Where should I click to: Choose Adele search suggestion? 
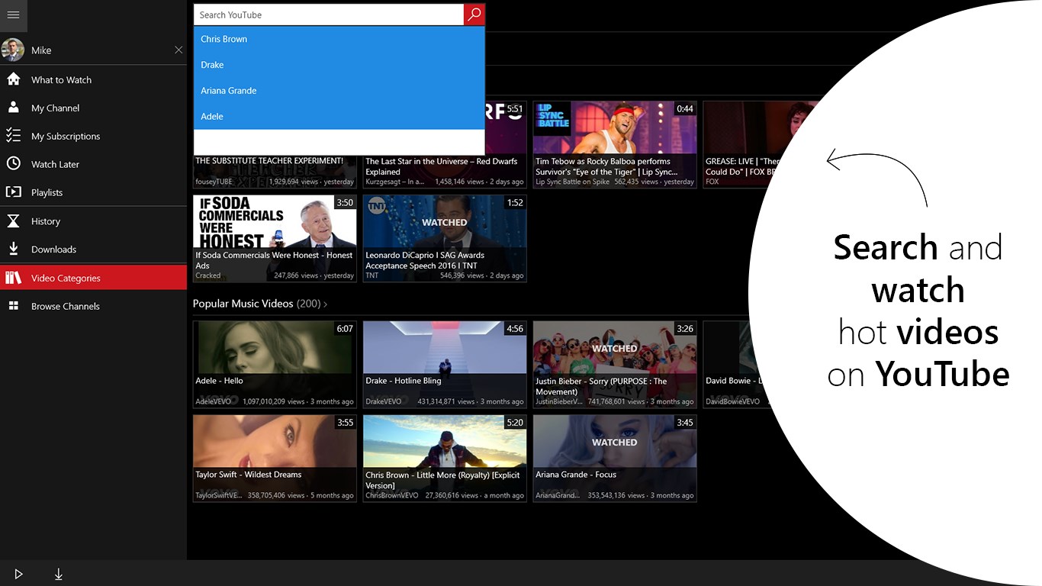(339, 117)
